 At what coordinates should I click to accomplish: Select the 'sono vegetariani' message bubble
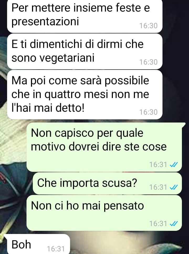85,52
